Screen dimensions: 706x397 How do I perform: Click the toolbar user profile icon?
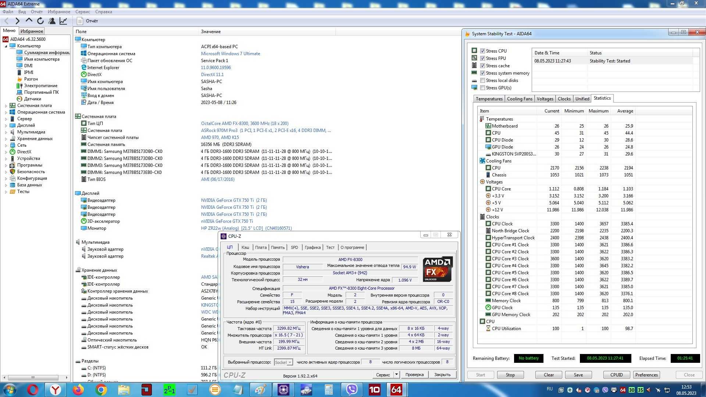[x=52, y=21]
